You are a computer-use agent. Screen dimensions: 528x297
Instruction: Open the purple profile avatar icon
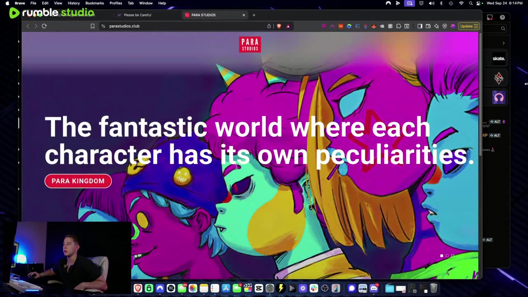[x=453, y=26]
